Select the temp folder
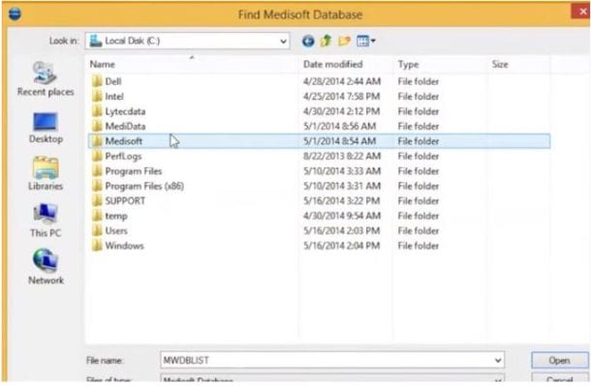 (116, 216)
